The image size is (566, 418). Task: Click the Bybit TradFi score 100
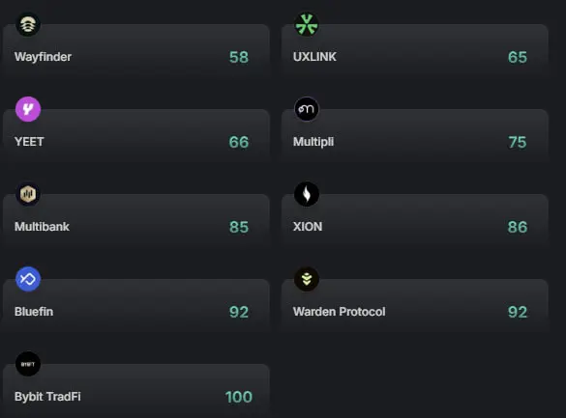coord(239,397)
